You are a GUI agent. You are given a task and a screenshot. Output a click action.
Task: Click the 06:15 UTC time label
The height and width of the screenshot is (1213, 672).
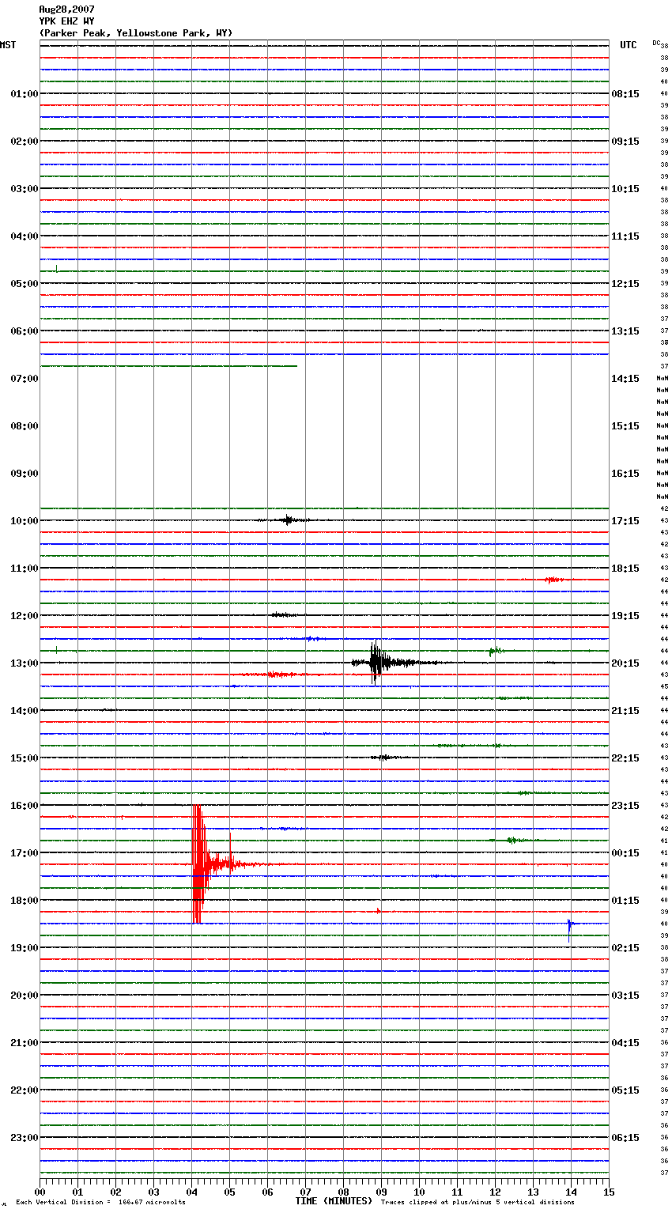[x=625, y=1138]
